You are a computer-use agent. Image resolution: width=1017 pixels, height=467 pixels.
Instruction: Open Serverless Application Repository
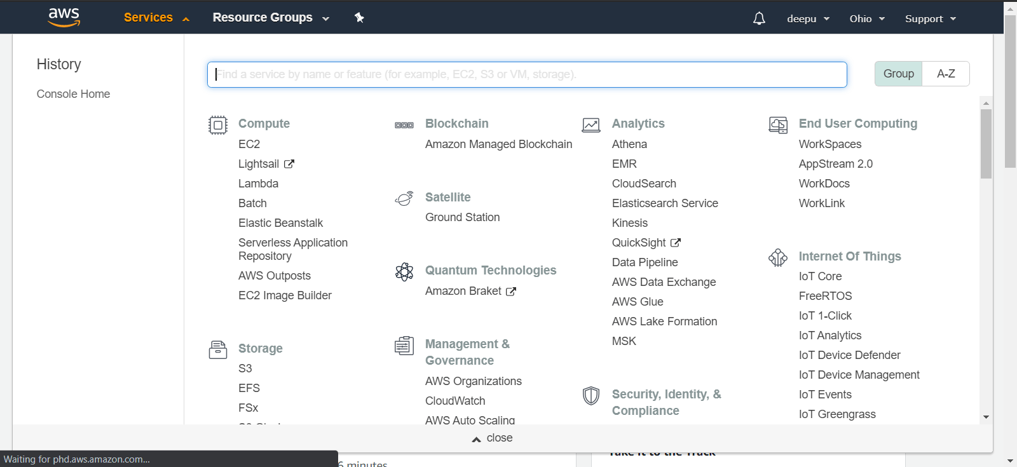point(293,249)
